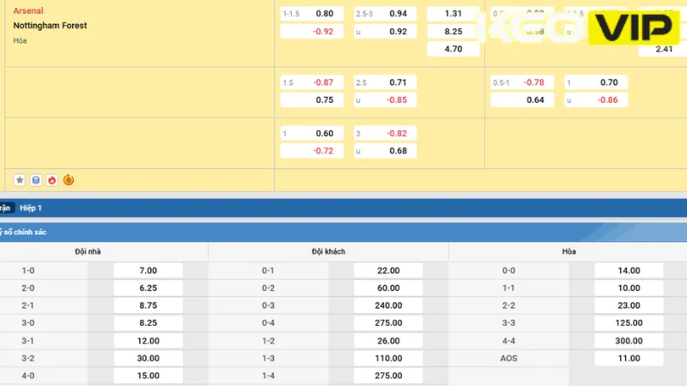Click the star favorite icon
The width and height of the screenshot is (687, 386).
(x=19, y=180)
